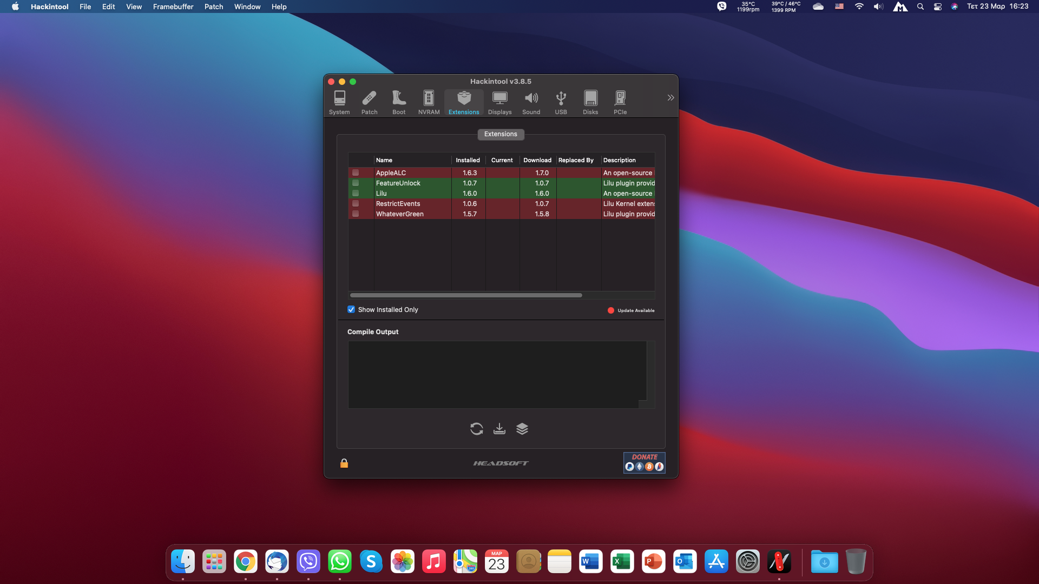
Task: Check the AppleALC row checkbox
Action: [356, 173]
